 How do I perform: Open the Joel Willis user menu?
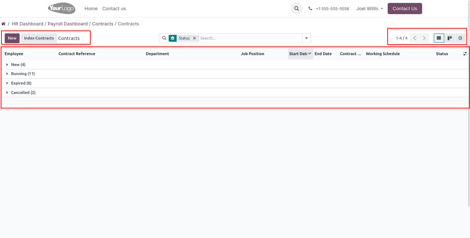[x=369, y=8]
